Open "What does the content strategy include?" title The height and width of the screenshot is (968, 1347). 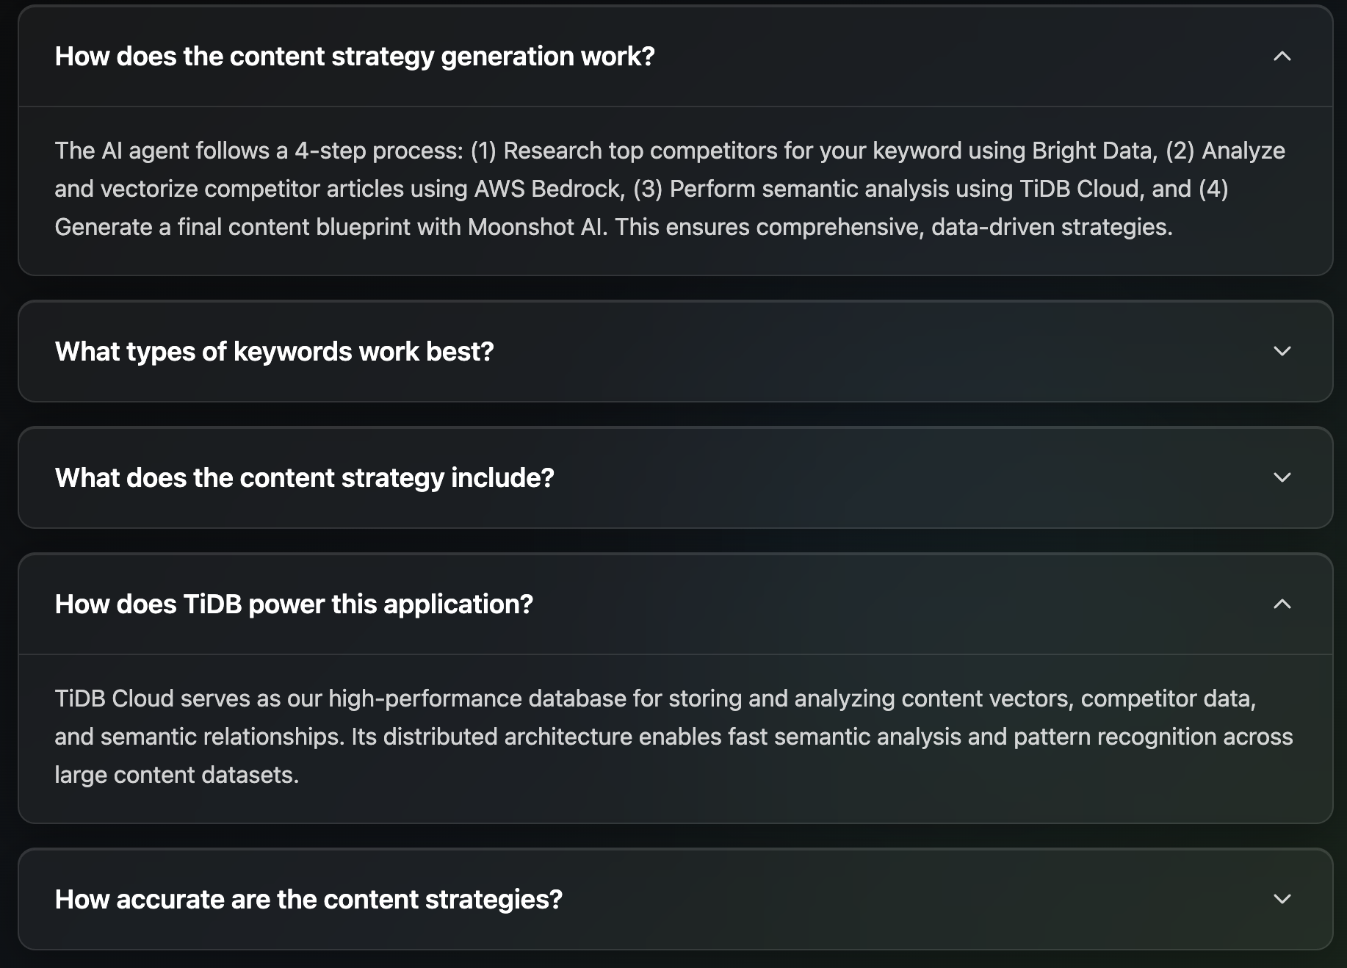(x=304, y=478)
